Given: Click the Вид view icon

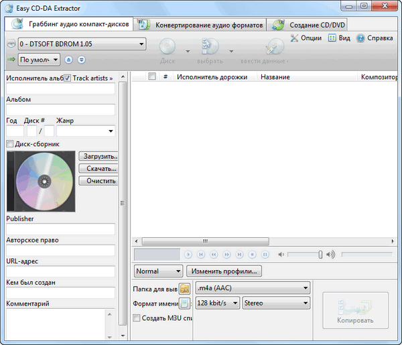Looking at the screenshot, I should (x=332, y=38).
